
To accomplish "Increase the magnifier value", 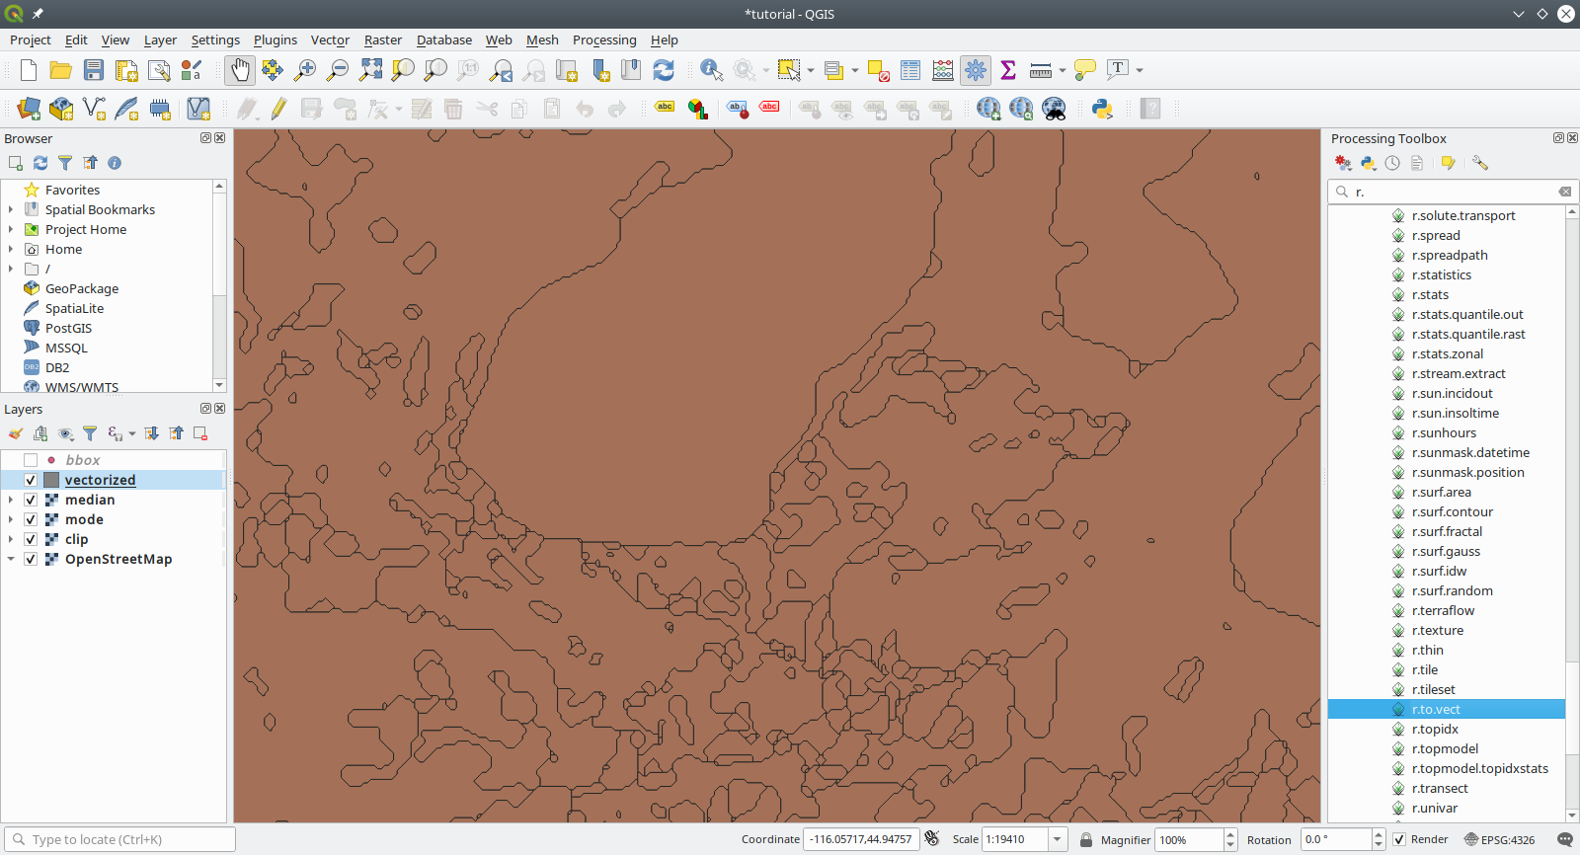I will (1230, 834).
